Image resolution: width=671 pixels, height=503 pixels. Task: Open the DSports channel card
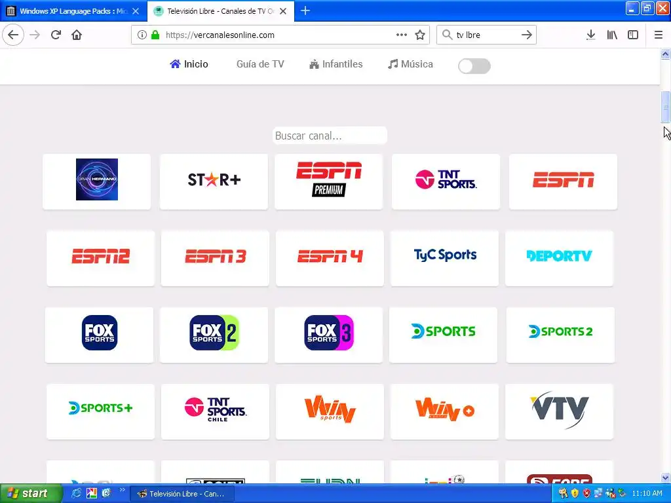(444, 335)
